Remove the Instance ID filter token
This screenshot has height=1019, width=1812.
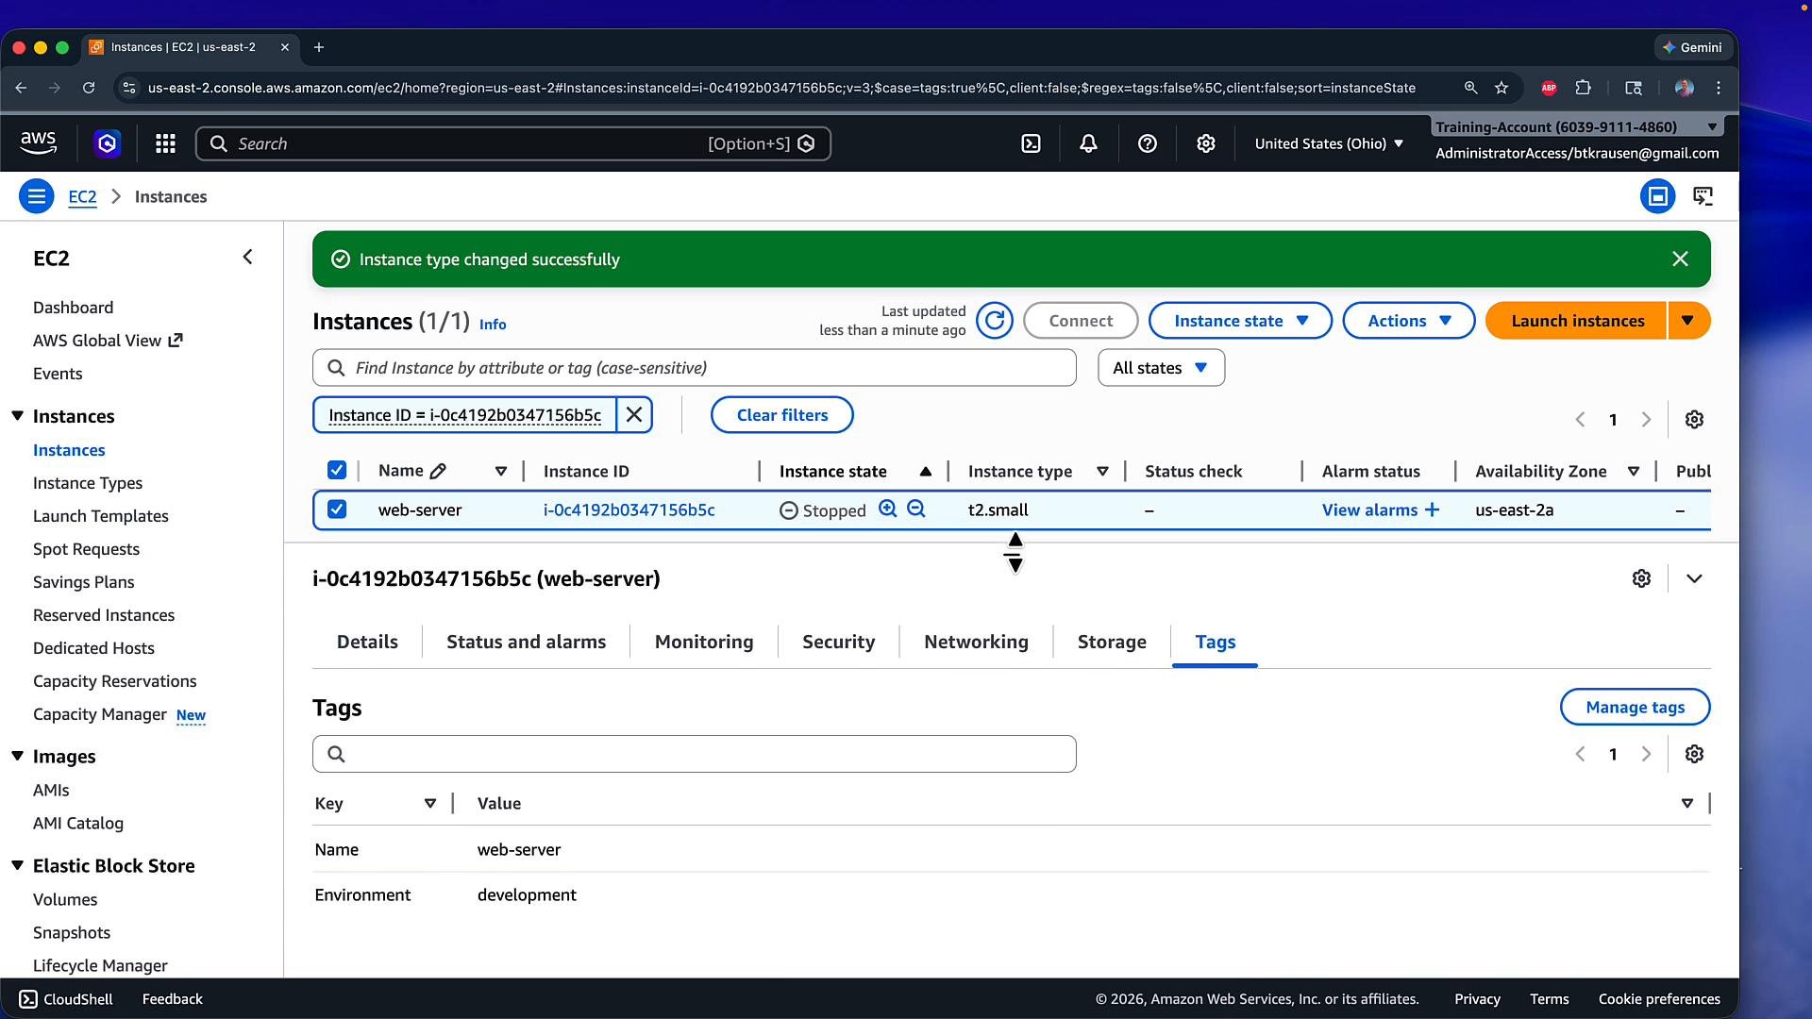tap(634, 415)
